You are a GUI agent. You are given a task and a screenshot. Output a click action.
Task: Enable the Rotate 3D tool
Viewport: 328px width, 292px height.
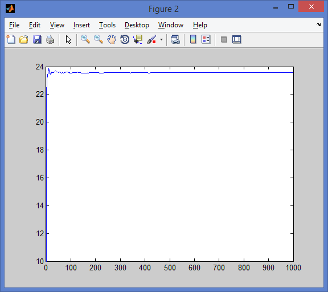coord(125,39)
